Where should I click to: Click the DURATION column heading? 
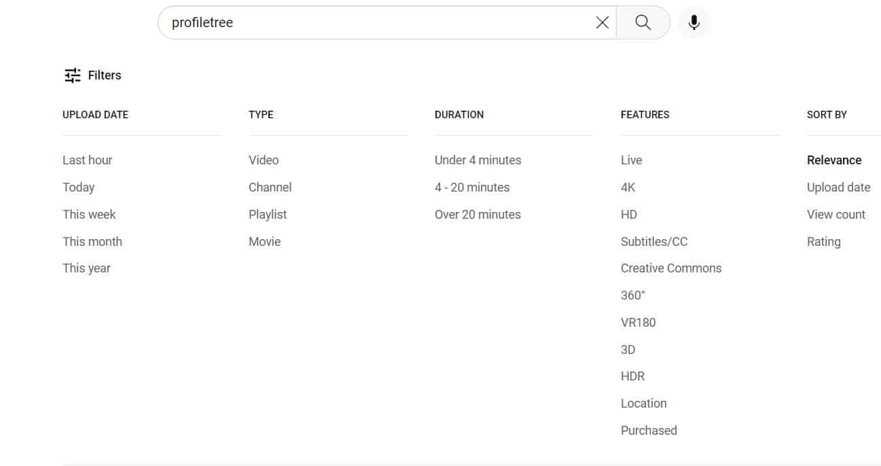point(459,115)
